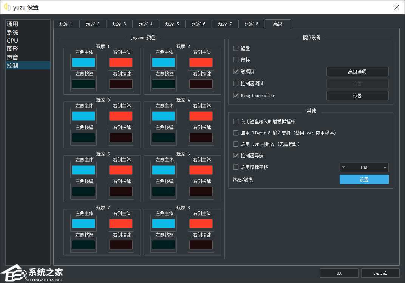
Task: Open Player 3 left button color swatch
Action: pos(83,137)
